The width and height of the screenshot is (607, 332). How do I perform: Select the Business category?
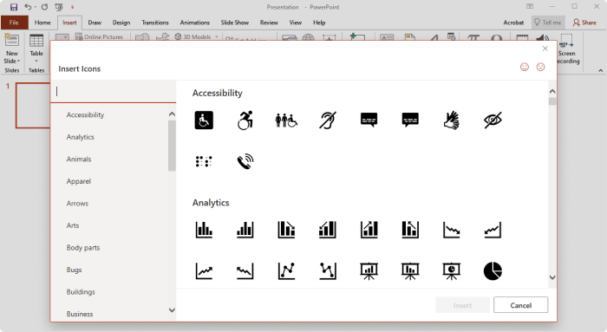tap(80, 314)
